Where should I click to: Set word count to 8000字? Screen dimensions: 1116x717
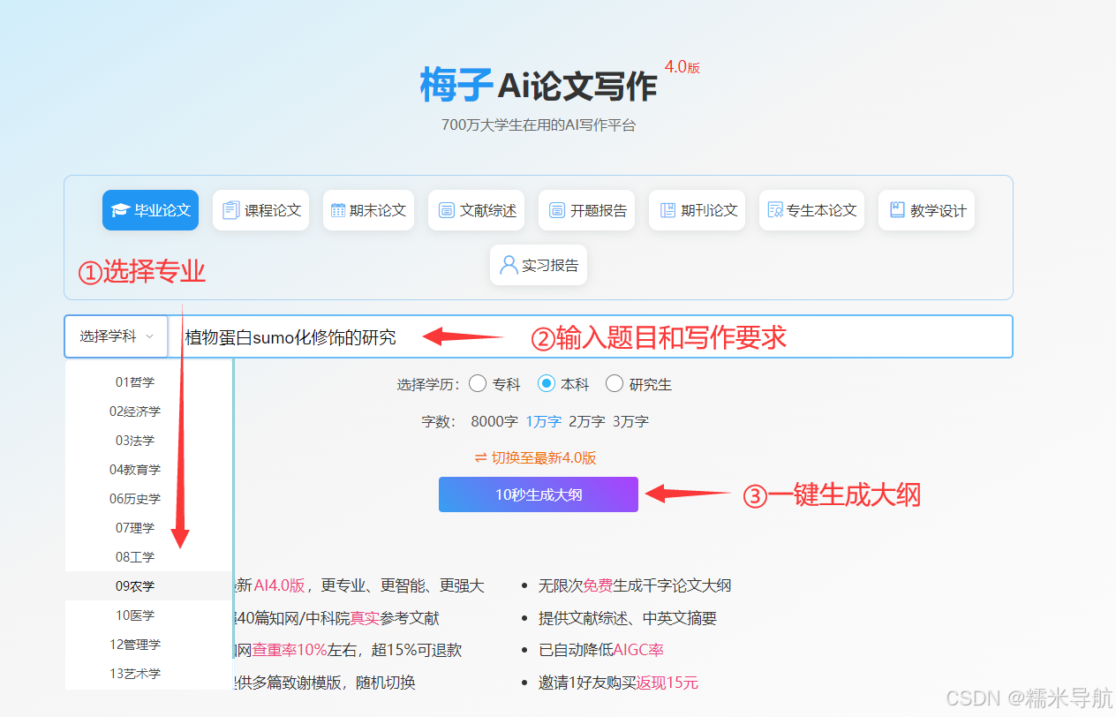[x=494, y=421]
